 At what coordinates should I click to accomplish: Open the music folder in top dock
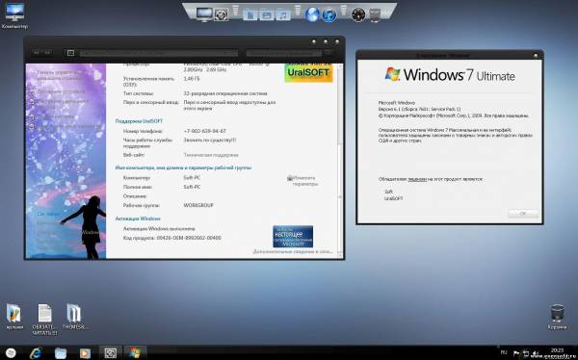click(x=283, y=14)
